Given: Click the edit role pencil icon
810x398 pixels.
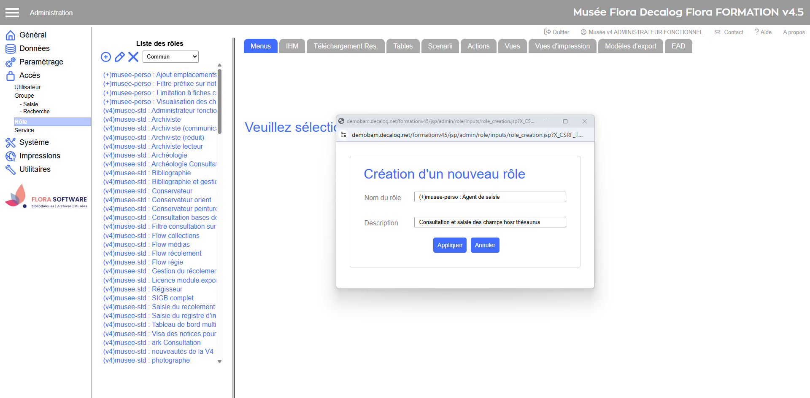Looking at the screenshot, I should (x=120, y=57).
